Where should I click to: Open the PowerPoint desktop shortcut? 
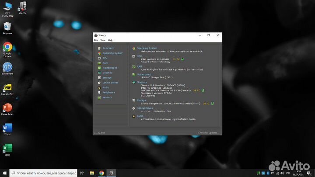coord(7,109)
